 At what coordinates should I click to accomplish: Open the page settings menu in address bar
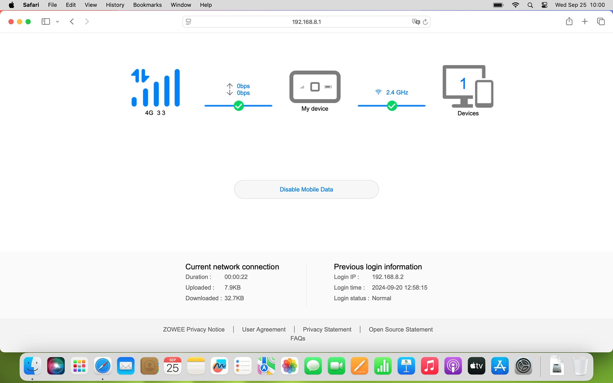click(188, 22)
